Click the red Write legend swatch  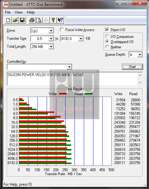(63, 94)
